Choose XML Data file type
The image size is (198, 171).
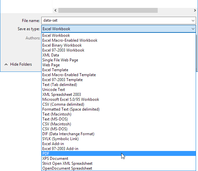[x=50, y=55]
